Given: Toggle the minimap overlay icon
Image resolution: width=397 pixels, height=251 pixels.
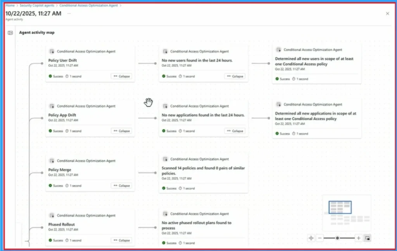Looking at the screenshot, I should (367, 238).
